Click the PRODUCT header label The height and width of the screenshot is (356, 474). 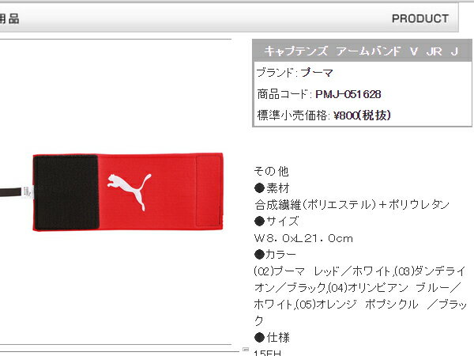(x=420, y=19)
